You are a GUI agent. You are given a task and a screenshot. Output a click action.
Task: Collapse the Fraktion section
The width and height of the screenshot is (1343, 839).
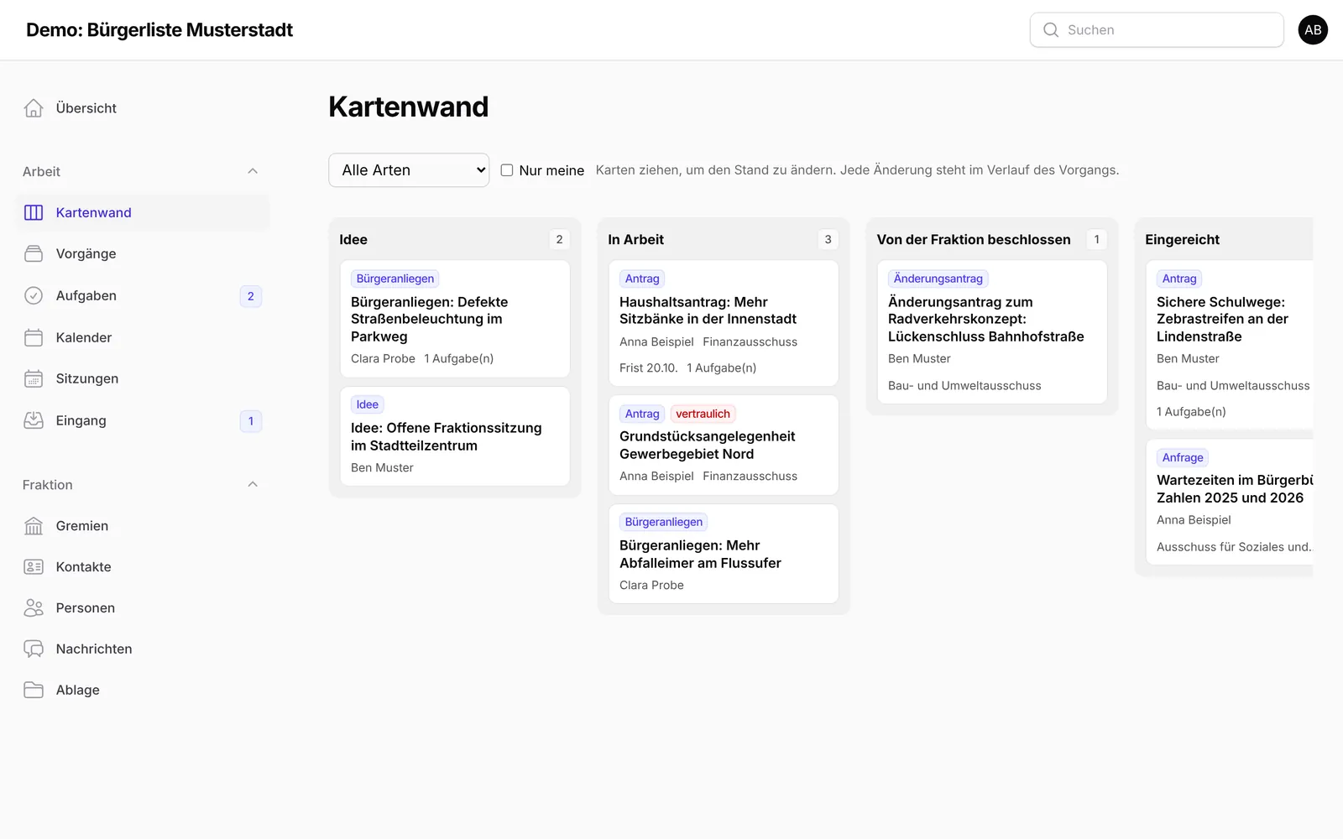(x=253, y=484)
